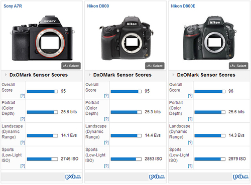
Task: Open help [?] for Nikon D800 Portrait Color Depth
Action: point(106,119)
